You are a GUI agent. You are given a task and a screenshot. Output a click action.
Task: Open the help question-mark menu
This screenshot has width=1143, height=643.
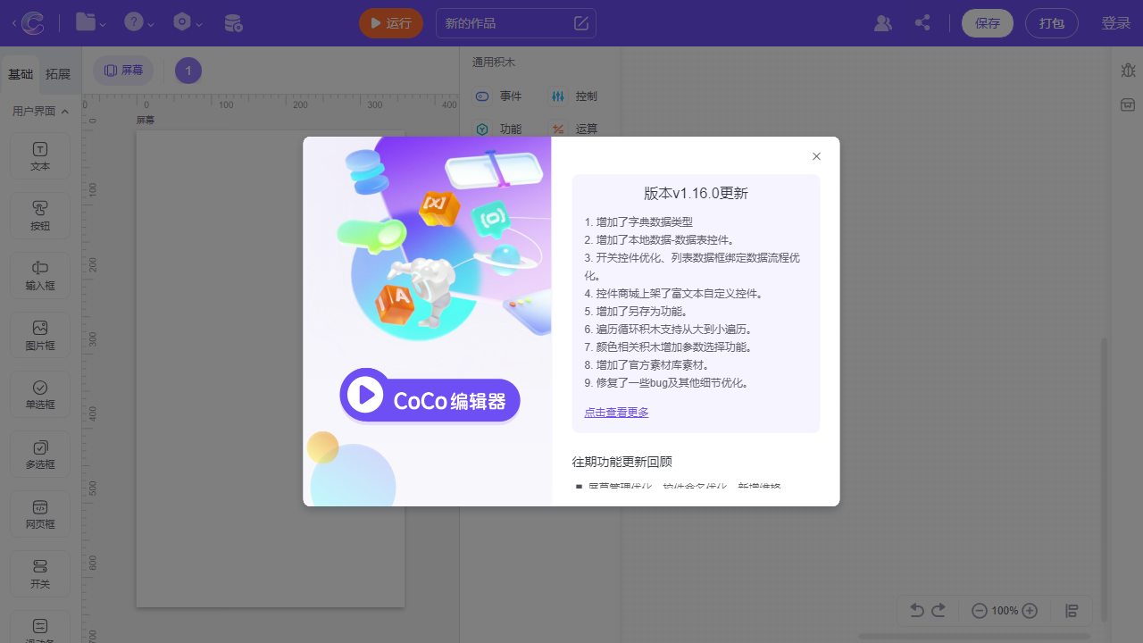138,23
